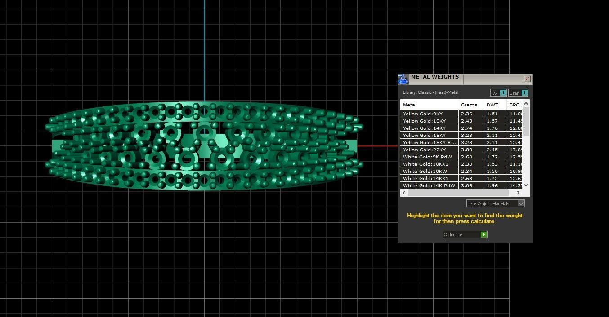This screenshot has width=609, height=317.
Task: Select the White Gold:10KX1 row
Action: pyautogui.click(x=461, y=164)
